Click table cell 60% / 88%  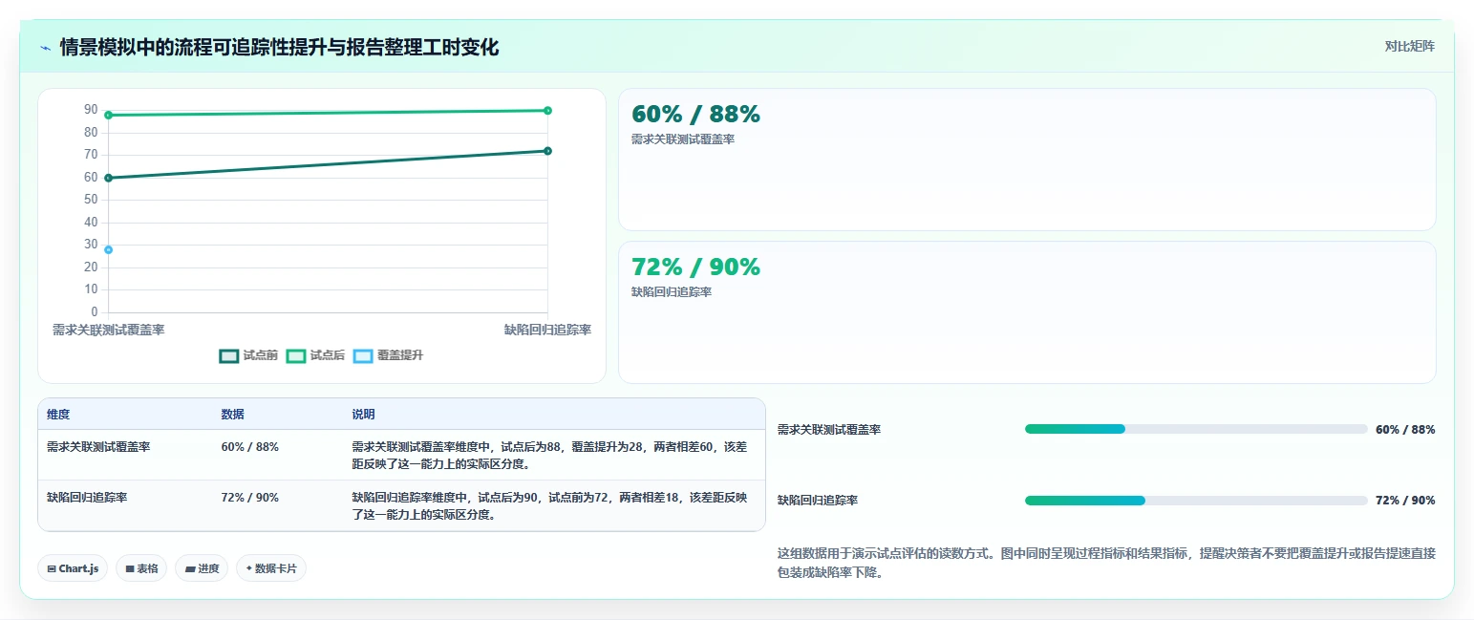(250, 446)
